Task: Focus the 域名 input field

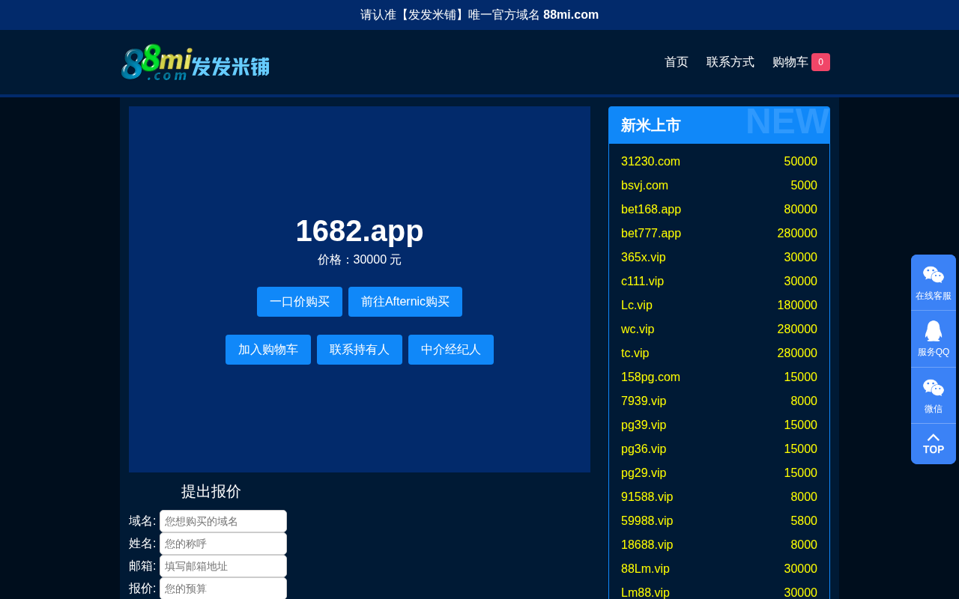Action: click(223, 521)
